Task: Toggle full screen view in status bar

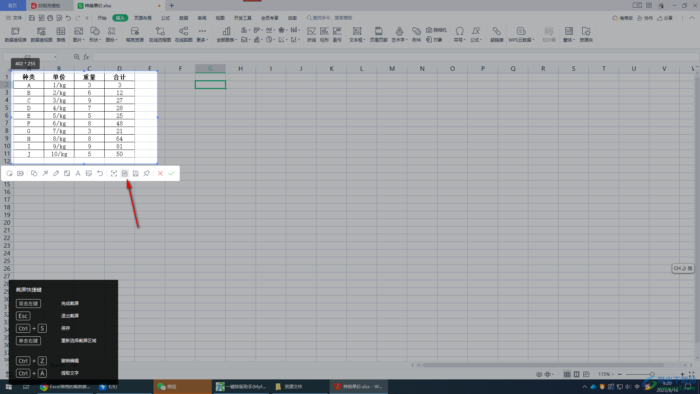Action: pos(692,374)
